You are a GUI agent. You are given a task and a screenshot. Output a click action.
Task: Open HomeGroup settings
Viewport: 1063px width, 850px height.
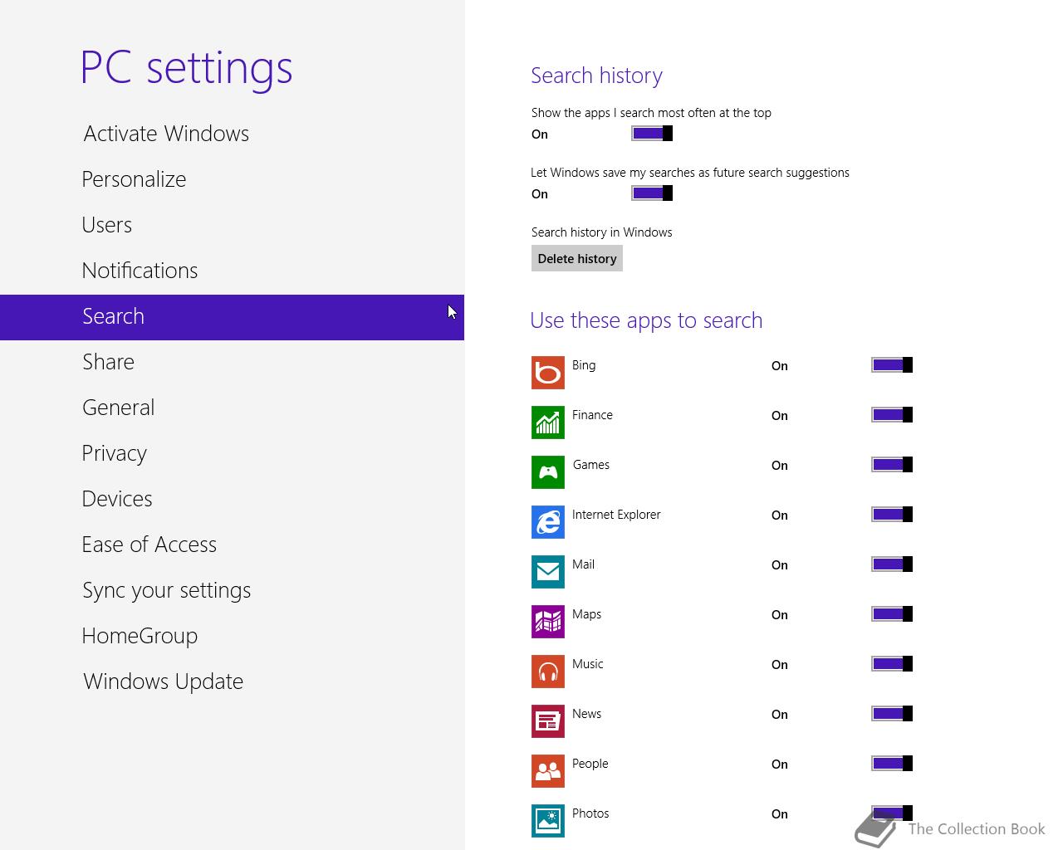click(x=232, y=636)
